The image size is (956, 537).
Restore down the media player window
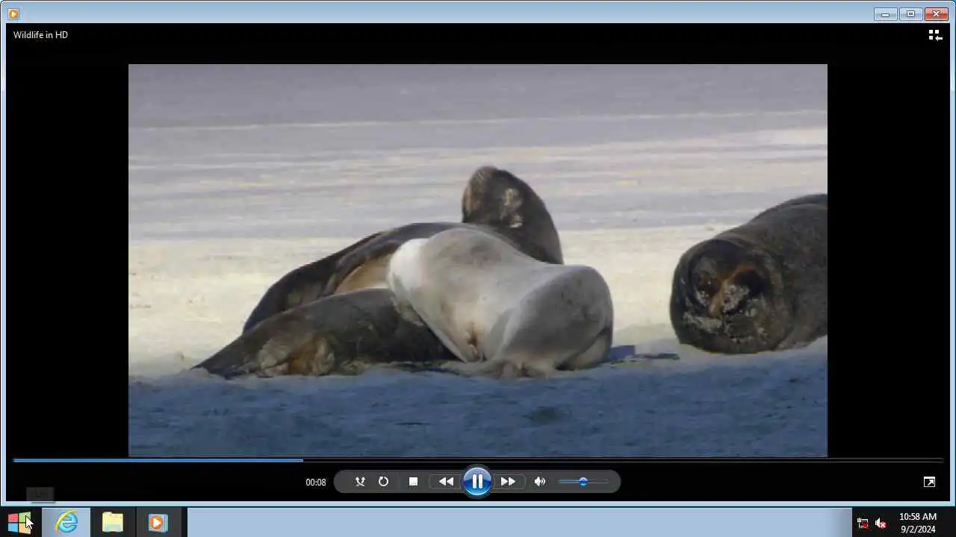[910, 14]
